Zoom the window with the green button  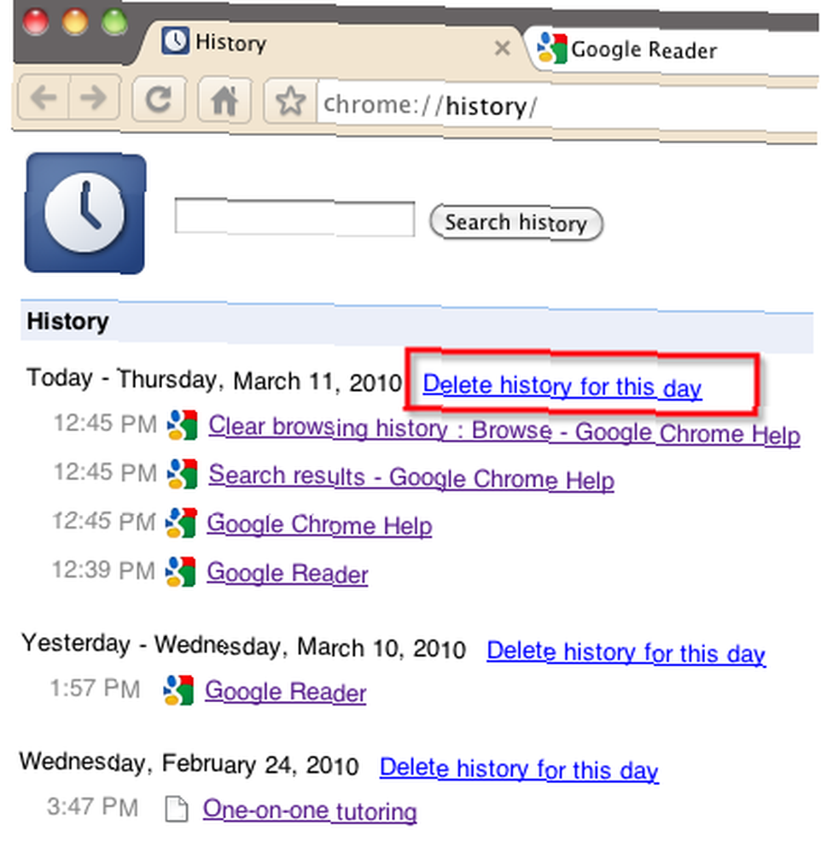pos(115,22)
